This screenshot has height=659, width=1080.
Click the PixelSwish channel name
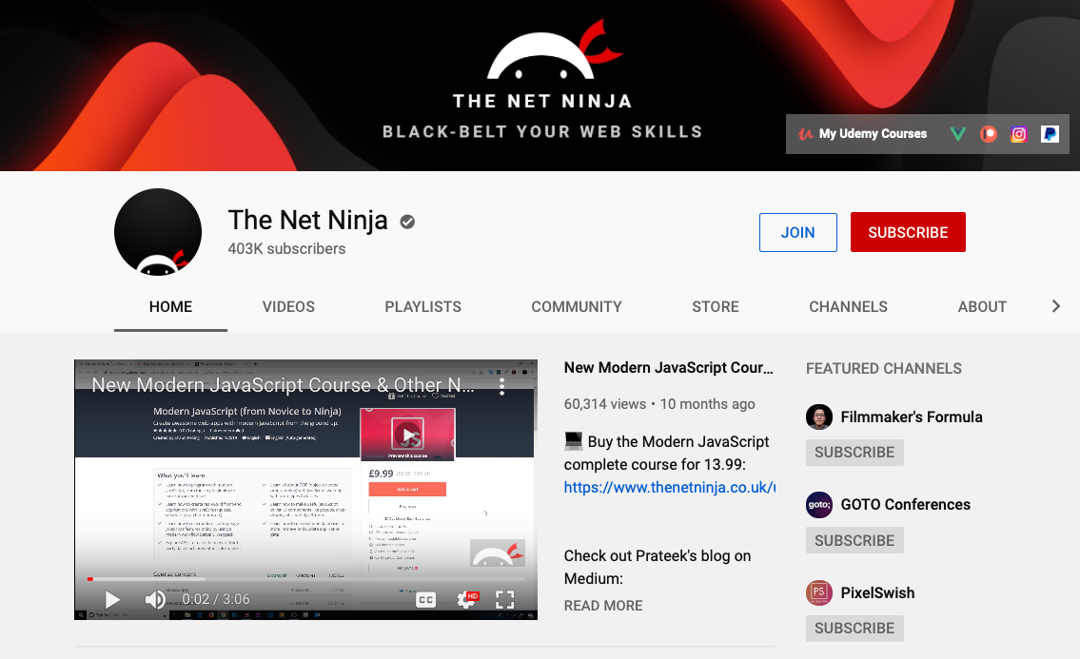tap(877, 592)
